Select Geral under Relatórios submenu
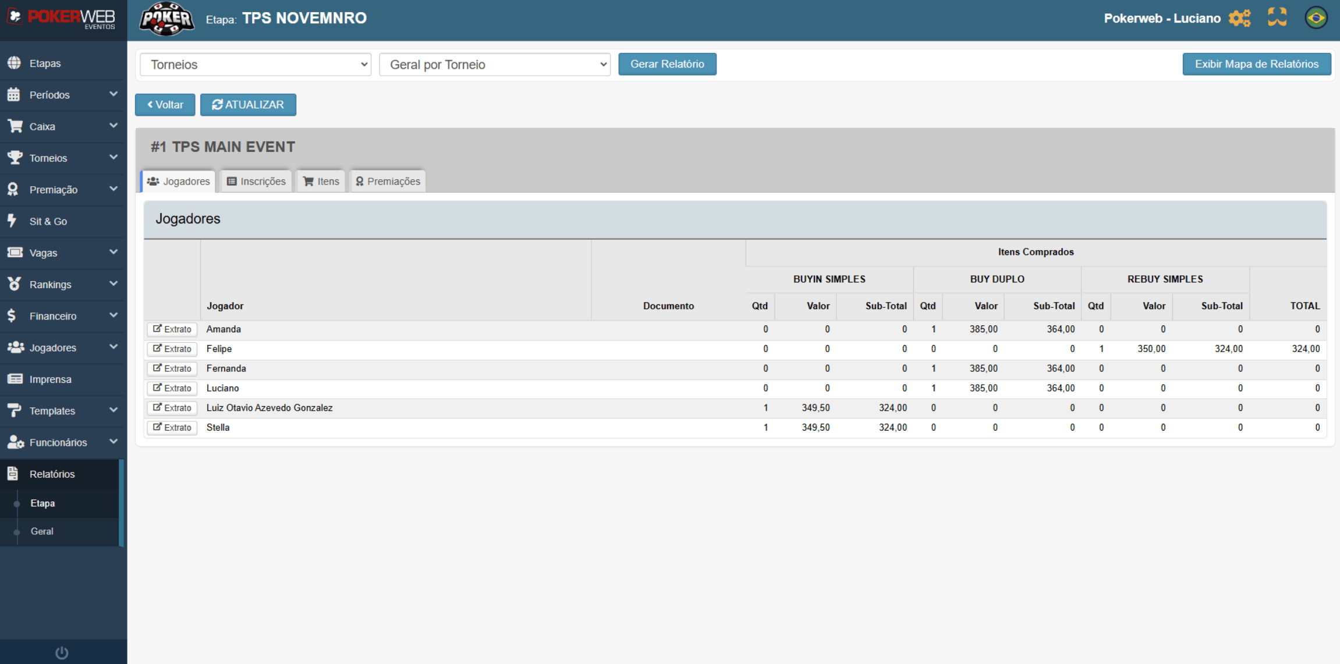The image size is (1340, 664). click(42, 531)
